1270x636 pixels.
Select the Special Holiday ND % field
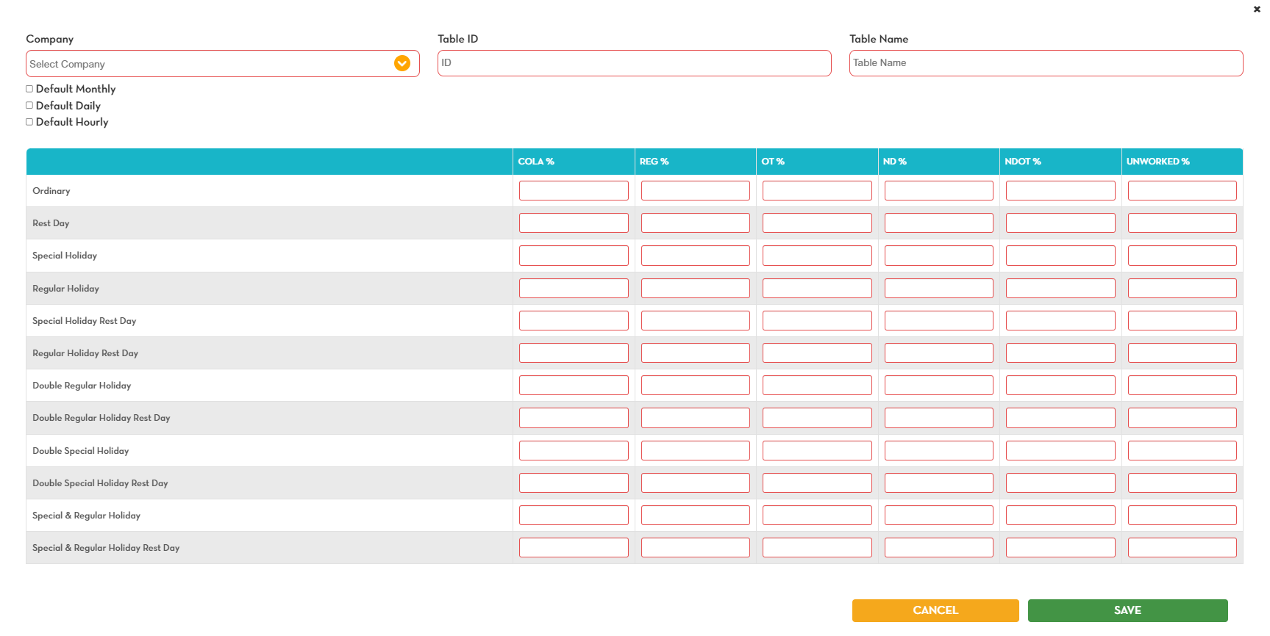pyautogui.click(x=939, y=256)
